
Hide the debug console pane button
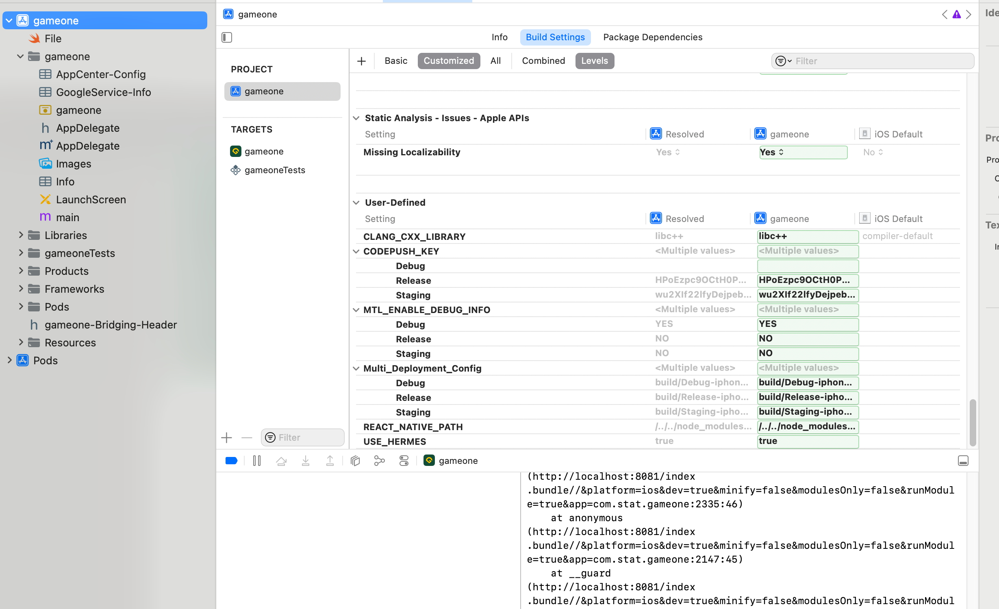pyautogui.click(x=963, y=461)
